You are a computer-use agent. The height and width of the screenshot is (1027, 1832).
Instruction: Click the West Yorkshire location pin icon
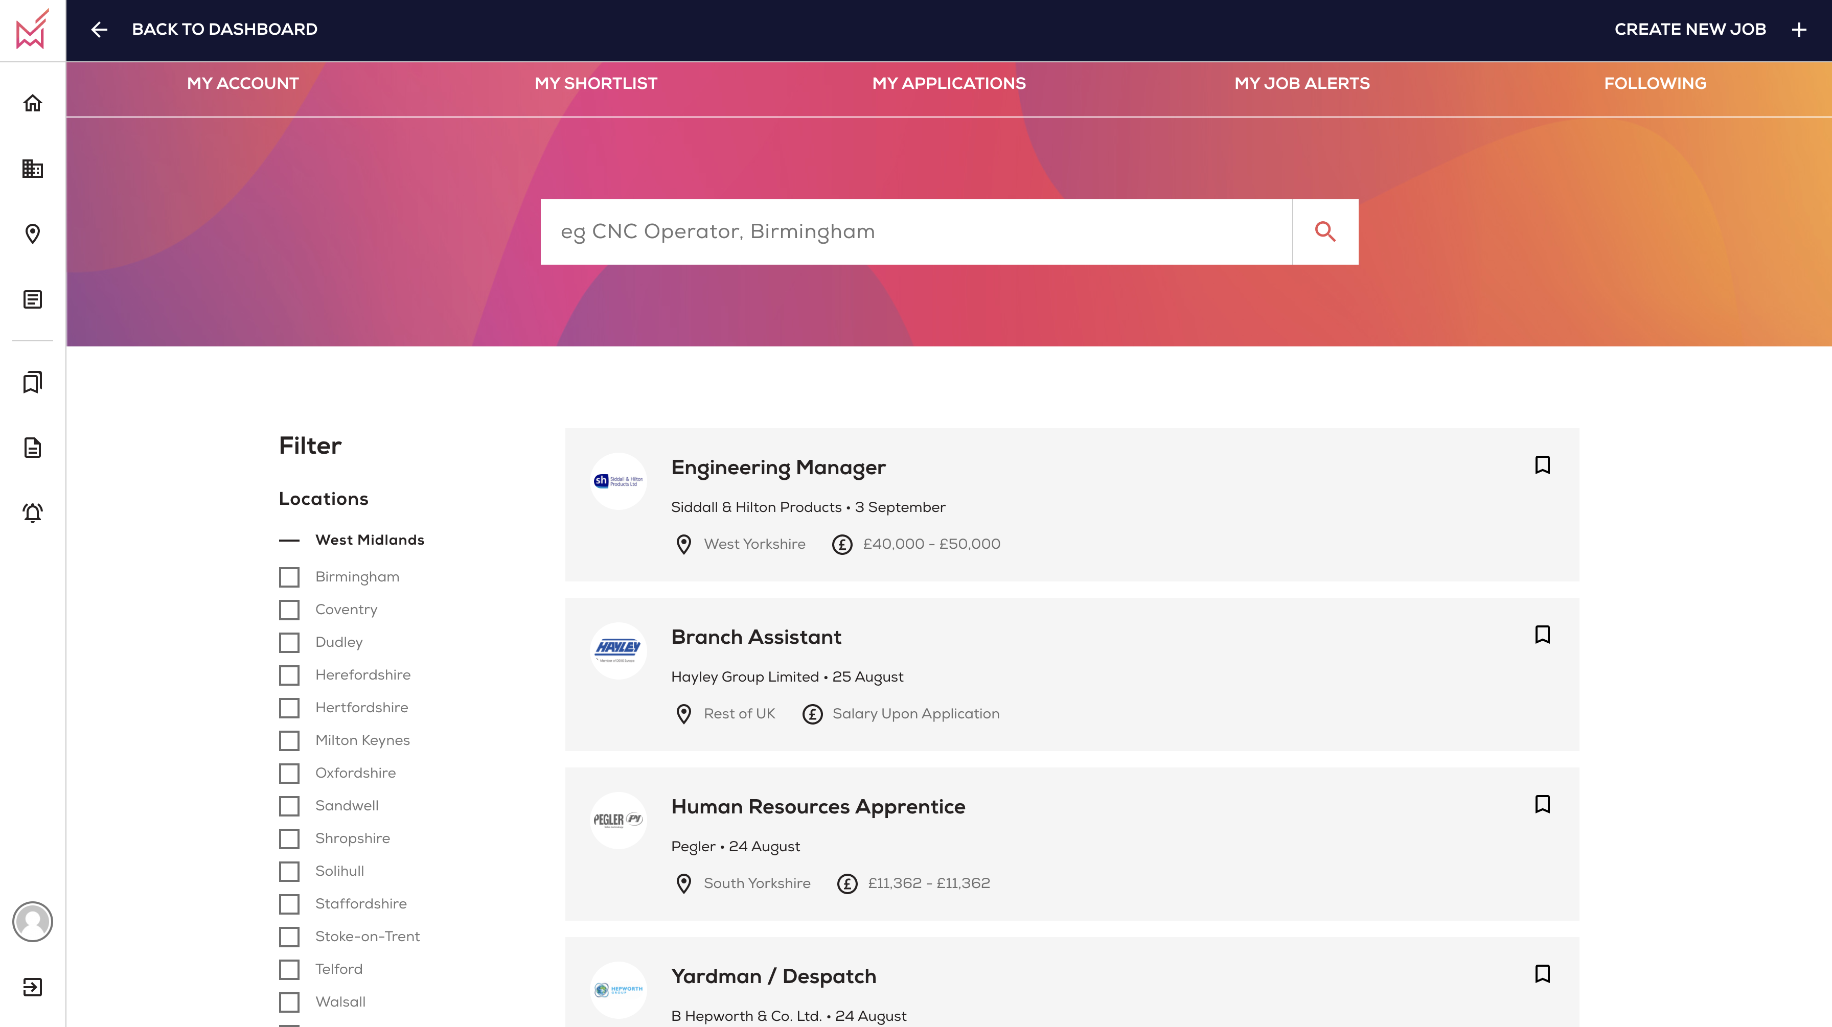tap(683, 545)
